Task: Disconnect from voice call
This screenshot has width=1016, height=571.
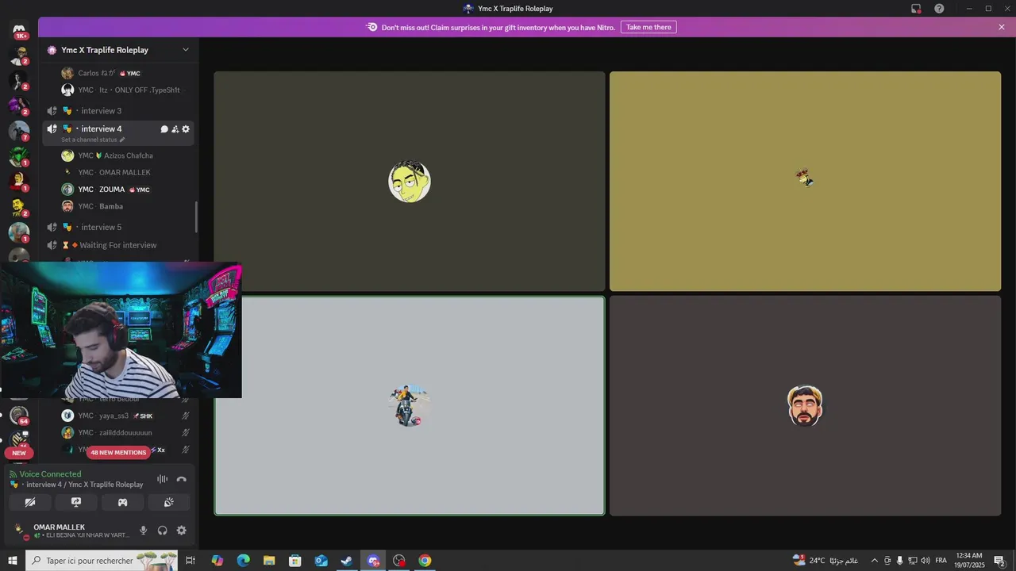Action: [182, 479]
